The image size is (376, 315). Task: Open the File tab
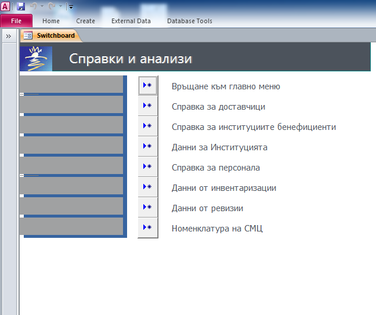tap(16, 21)
